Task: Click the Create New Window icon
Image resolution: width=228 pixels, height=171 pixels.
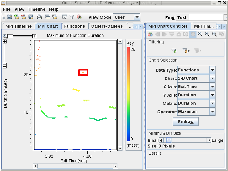Action: (47, 17)
